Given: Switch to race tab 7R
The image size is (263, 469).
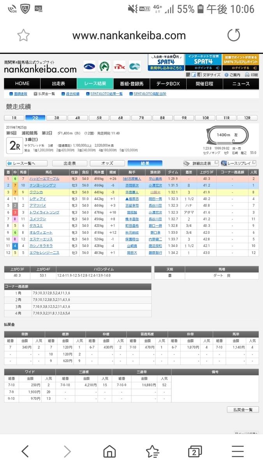Looking at the screenshot, I should (x=141, y=118).
